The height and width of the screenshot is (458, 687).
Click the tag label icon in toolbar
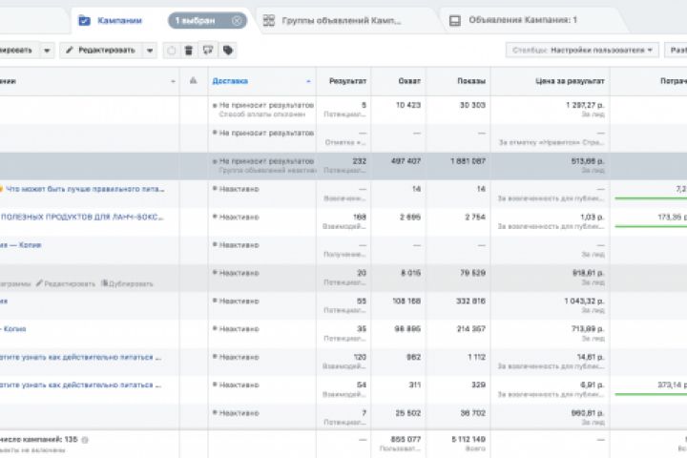pos(228,51)
